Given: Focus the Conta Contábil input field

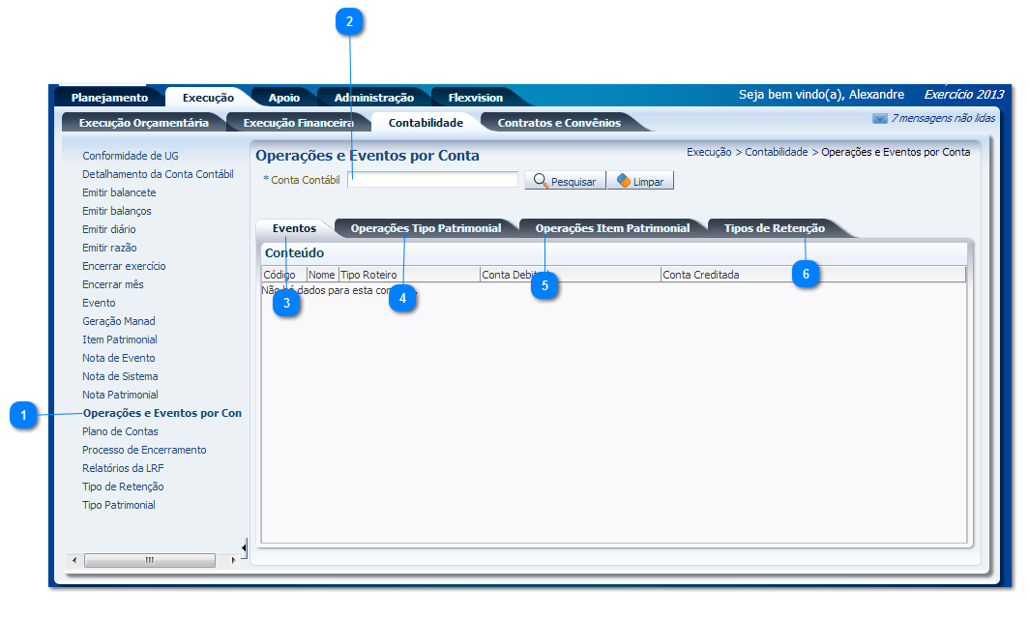Looking at the screenshot, I should click(432, 180).
